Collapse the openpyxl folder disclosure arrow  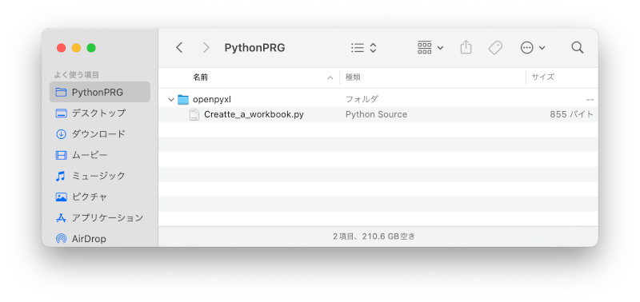pyautogui.click(x=171, y=99)
